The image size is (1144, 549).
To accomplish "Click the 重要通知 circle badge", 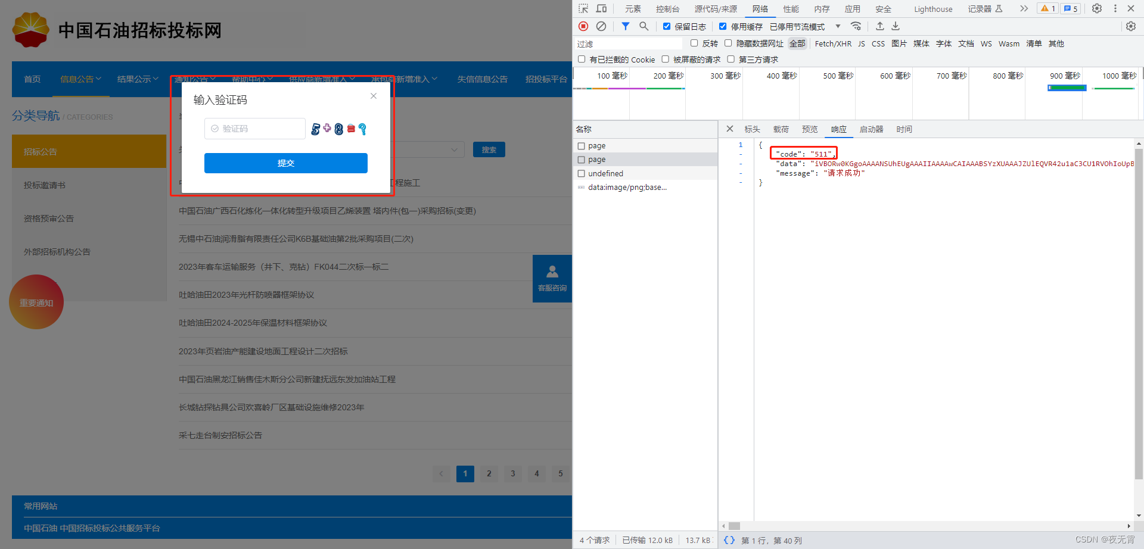I will [x=36, y=302].
